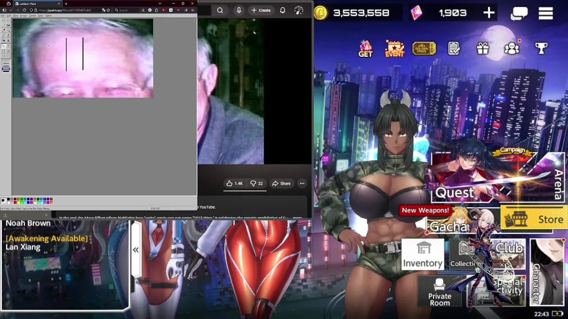The height and width of the screenshot is (319, 568).
Task: Pick the black swatch in Paint palette
Action: click(8, 199)
